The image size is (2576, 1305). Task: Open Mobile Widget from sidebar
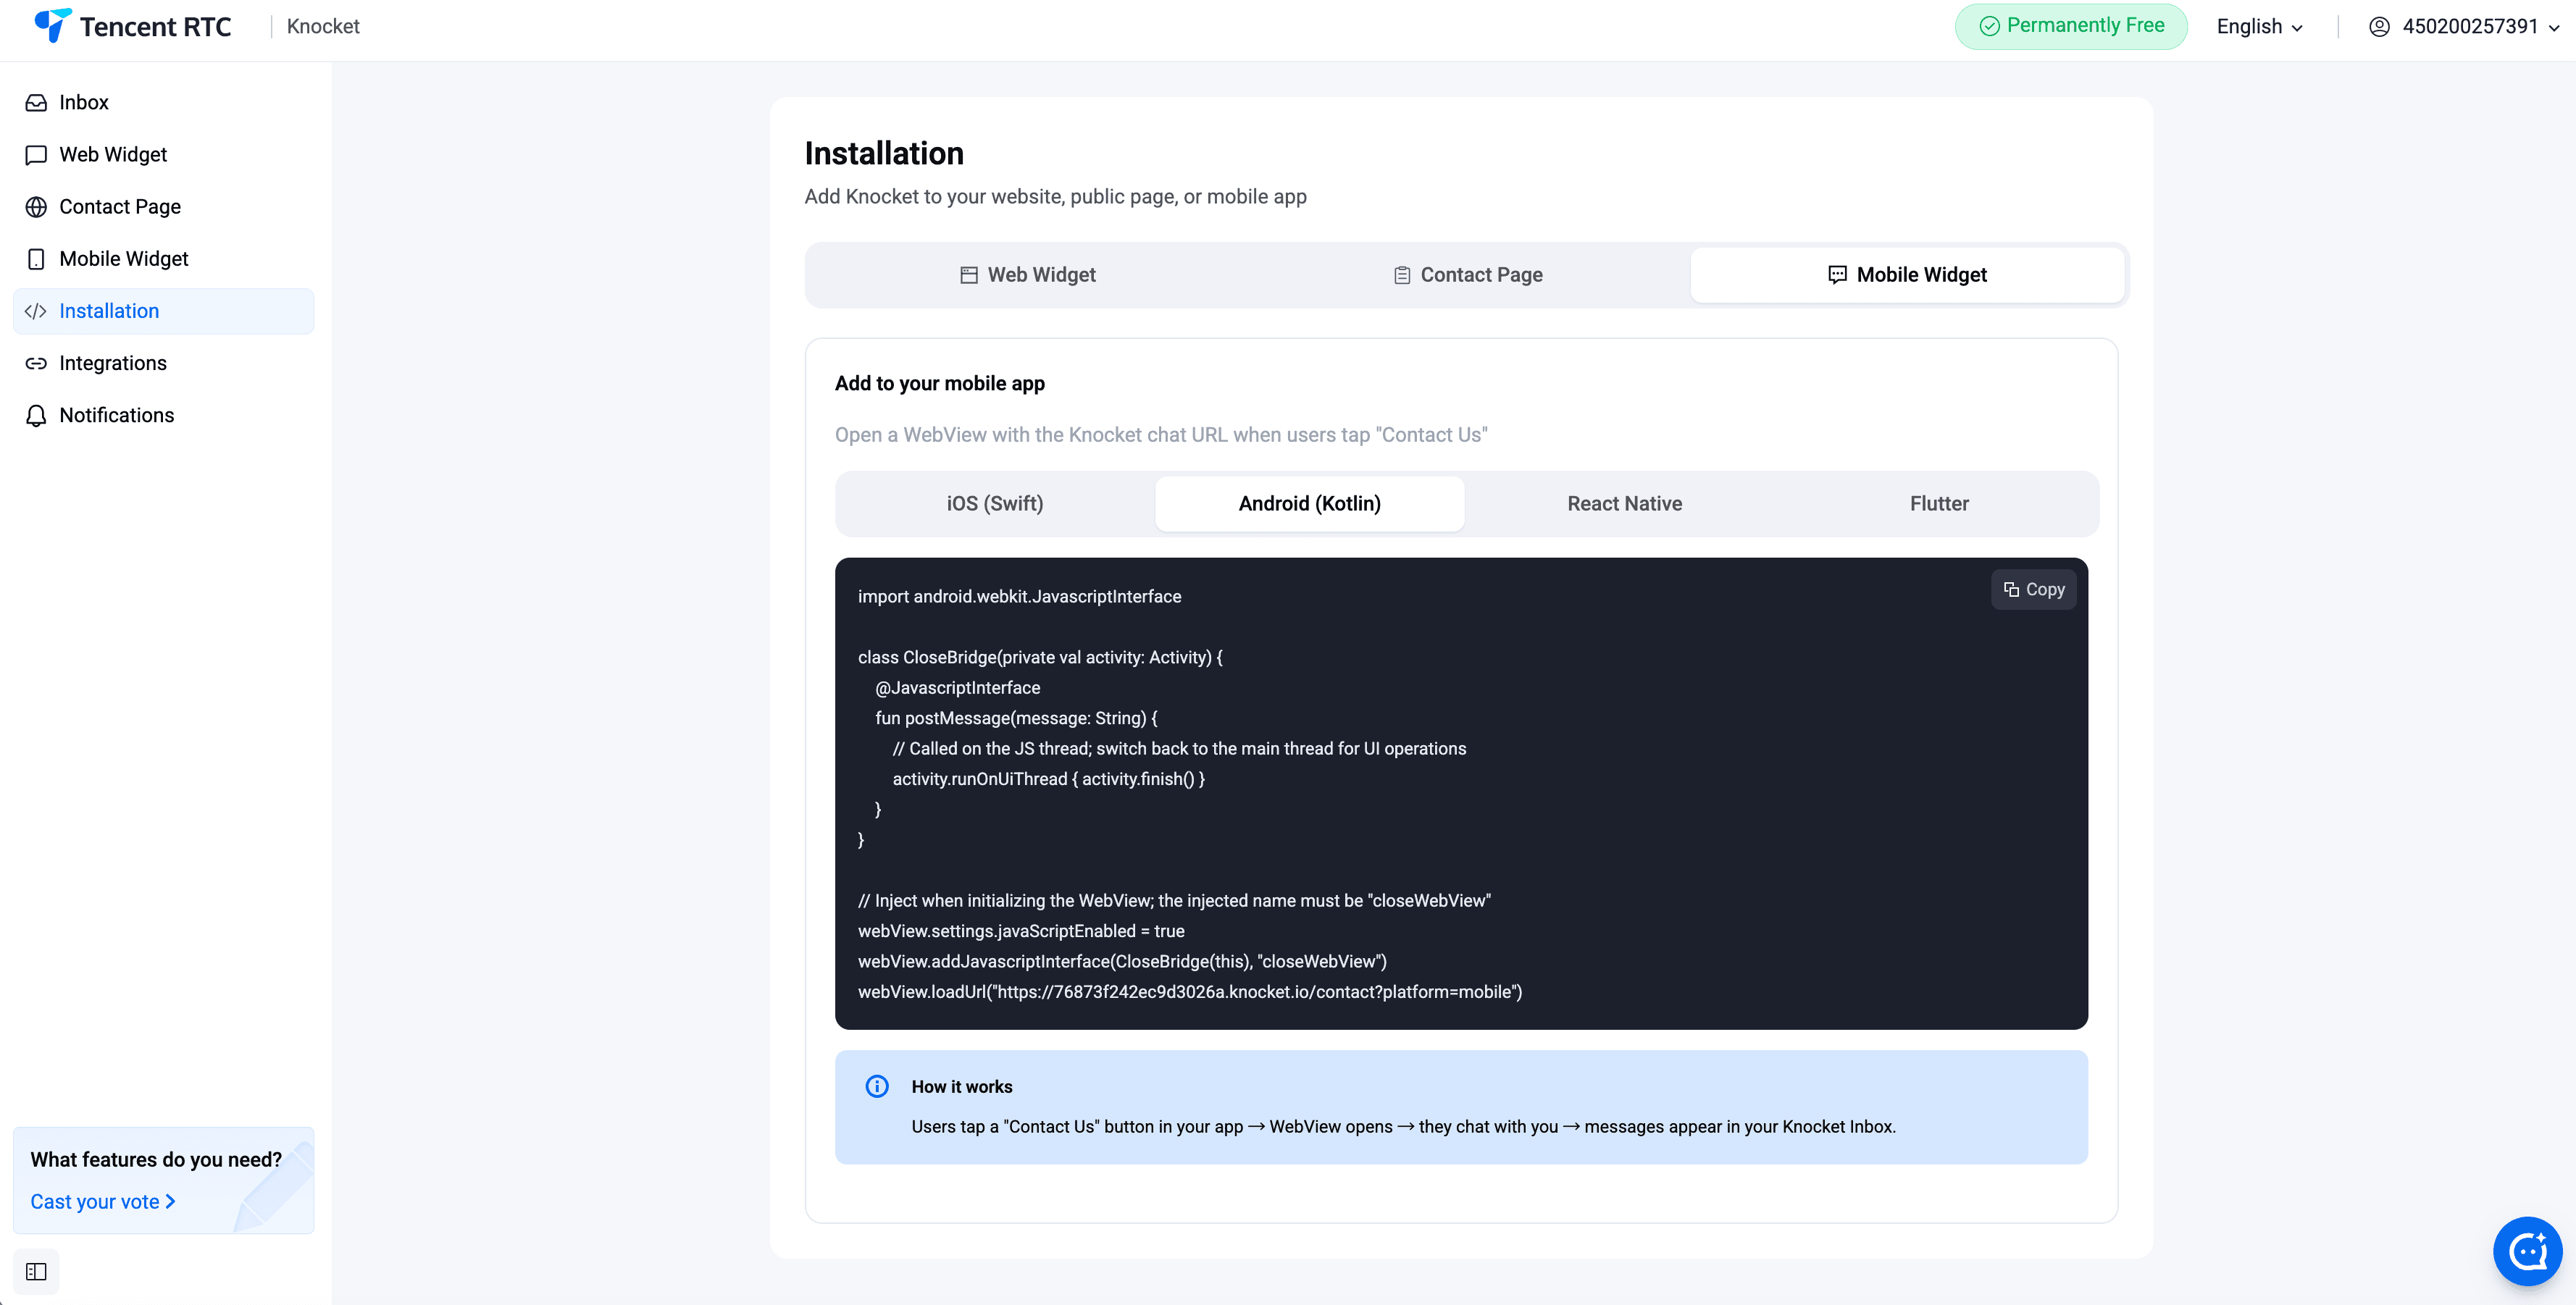[x=163, y=258]
